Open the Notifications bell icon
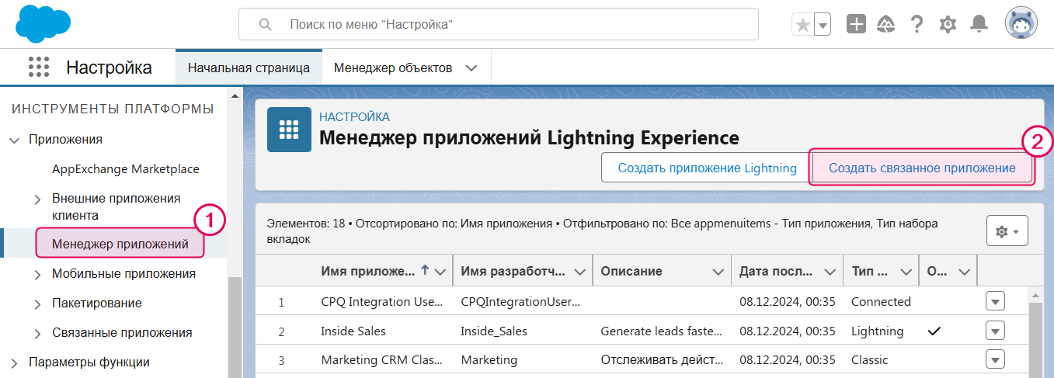This screenshot has width=1054, height=378. pos(979,25)
